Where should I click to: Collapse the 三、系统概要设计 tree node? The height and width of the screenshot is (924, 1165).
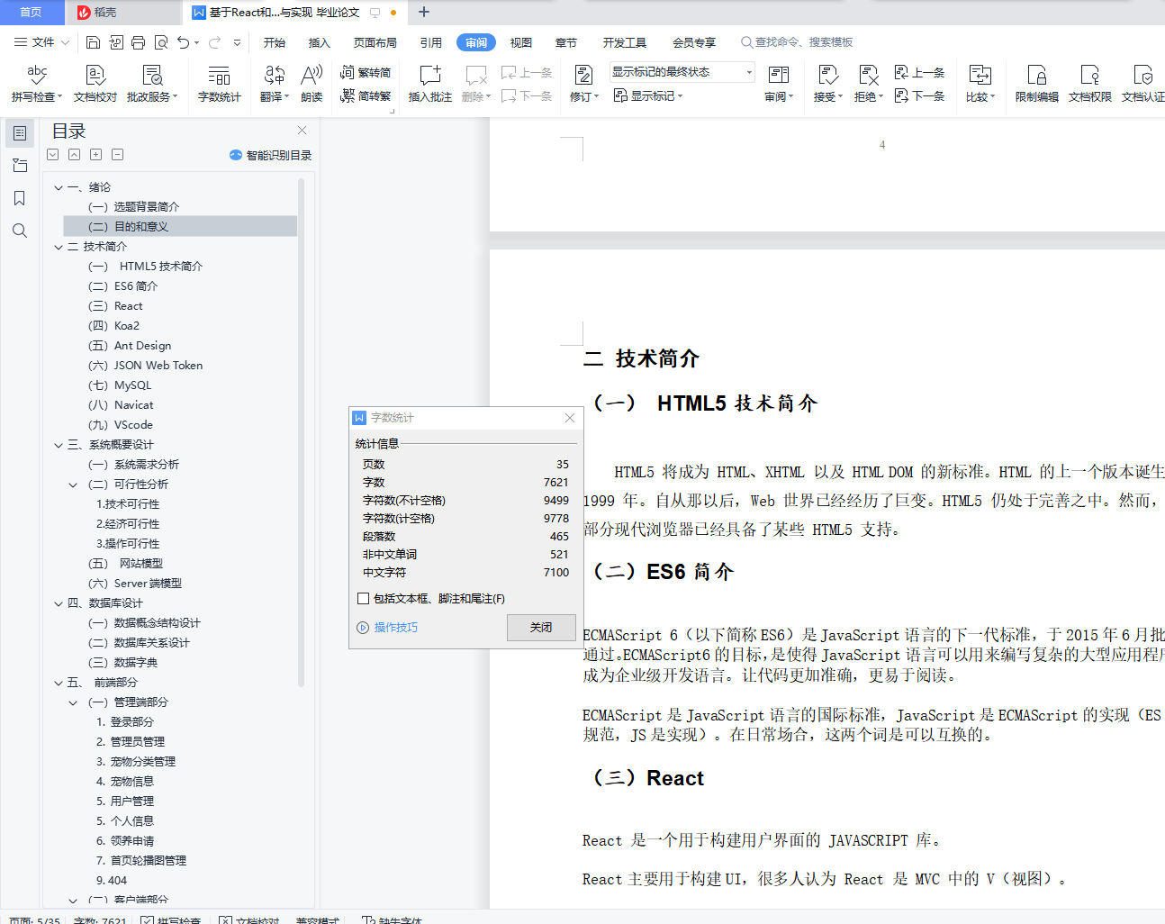click(x=59, y=445)
